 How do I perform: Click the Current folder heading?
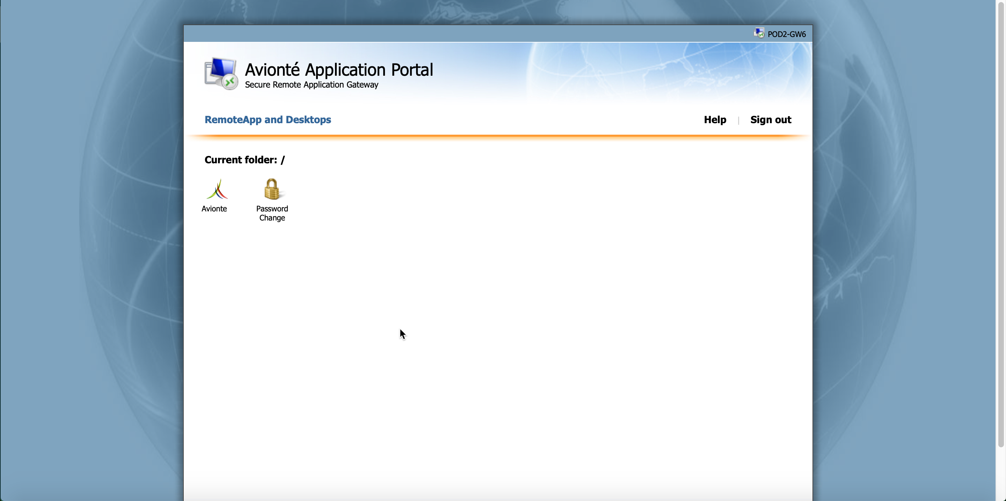click(241, 160)
